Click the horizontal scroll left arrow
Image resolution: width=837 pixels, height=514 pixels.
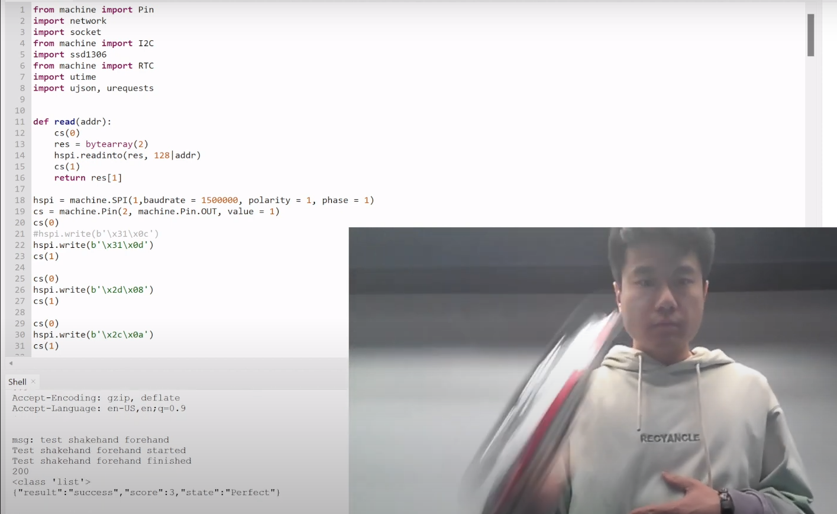pos(11,363)
